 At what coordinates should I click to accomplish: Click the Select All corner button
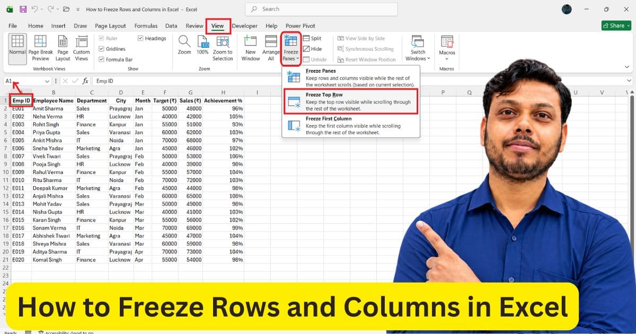[x=5, y=92]
